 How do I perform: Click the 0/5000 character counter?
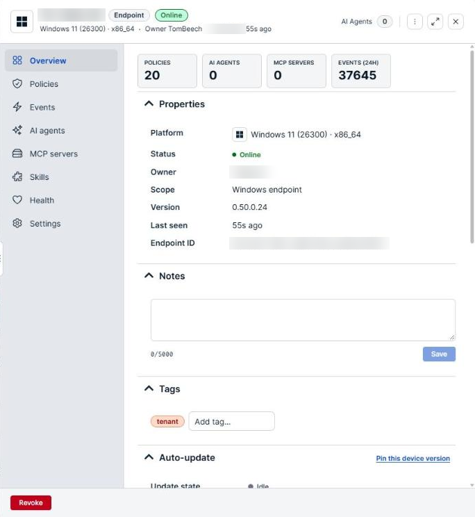[x=162, y=354]
